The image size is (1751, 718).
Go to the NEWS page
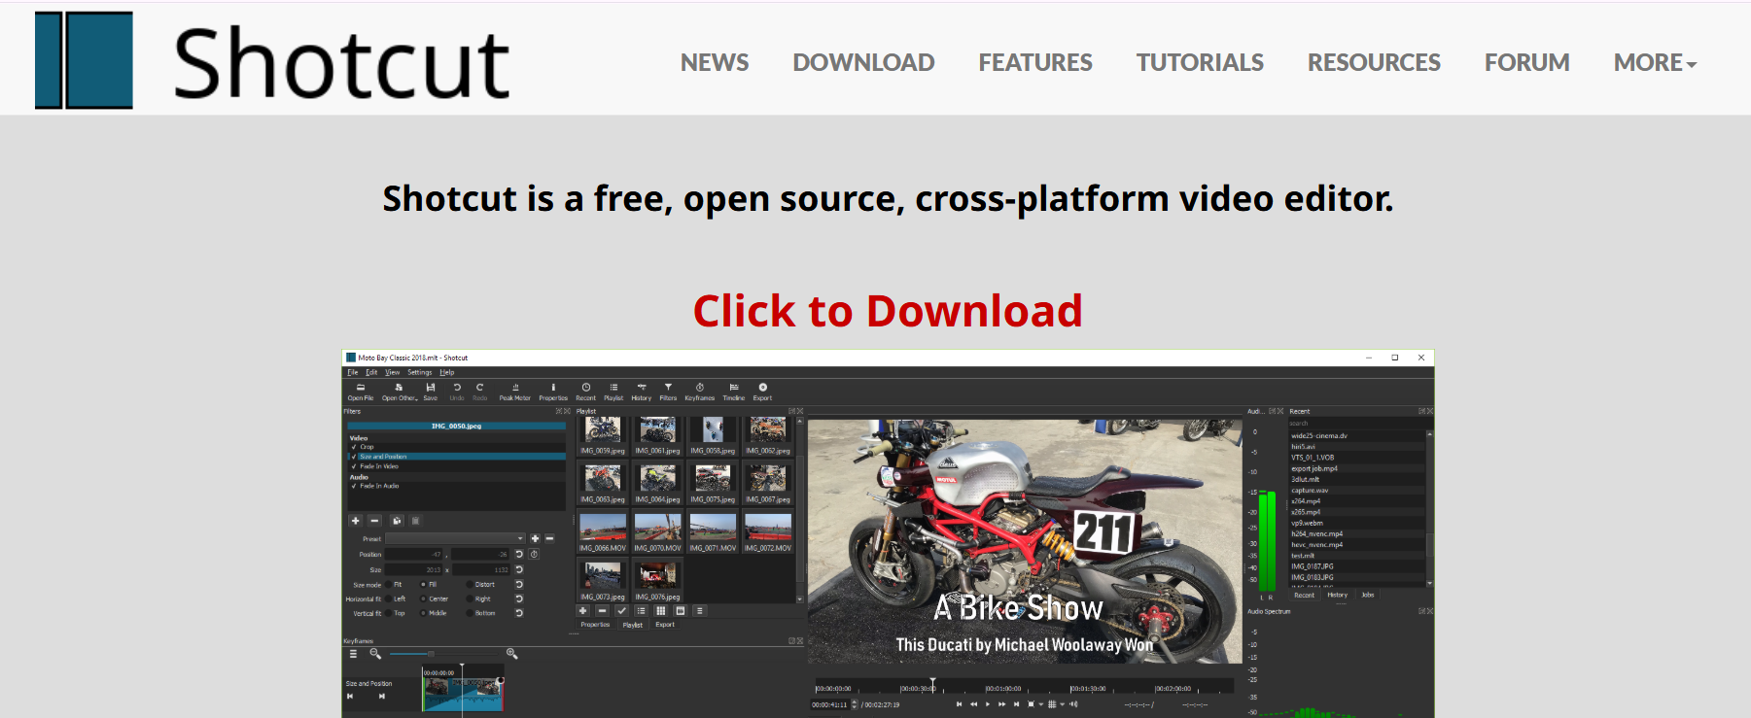click(x=715, y=63)
